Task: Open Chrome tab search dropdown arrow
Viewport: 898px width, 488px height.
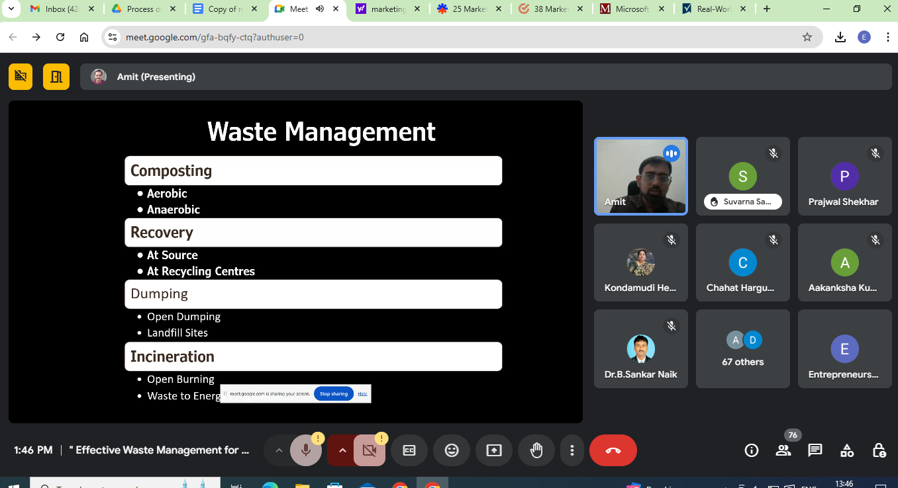Action: click(11, 9)
